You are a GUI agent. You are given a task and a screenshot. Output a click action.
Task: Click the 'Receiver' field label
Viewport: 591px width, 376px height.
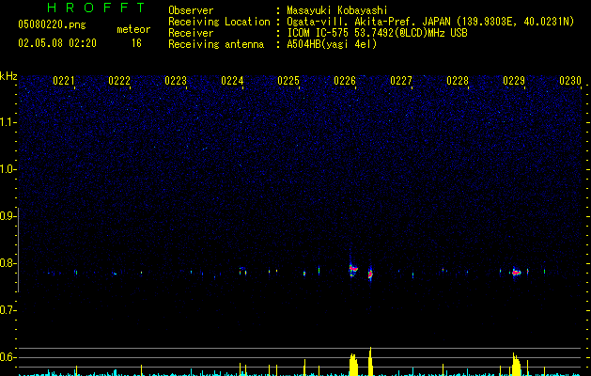click(191, 33)
